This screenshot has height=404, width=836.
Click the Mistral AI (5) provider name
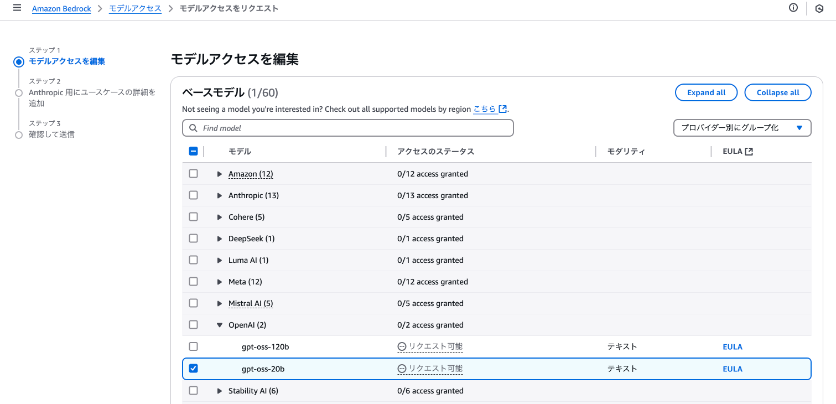(x=251, y=303)
